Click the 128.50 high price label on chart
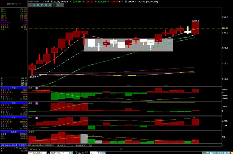The width and height of the screenshot is (233, 154). pos(195,21)
